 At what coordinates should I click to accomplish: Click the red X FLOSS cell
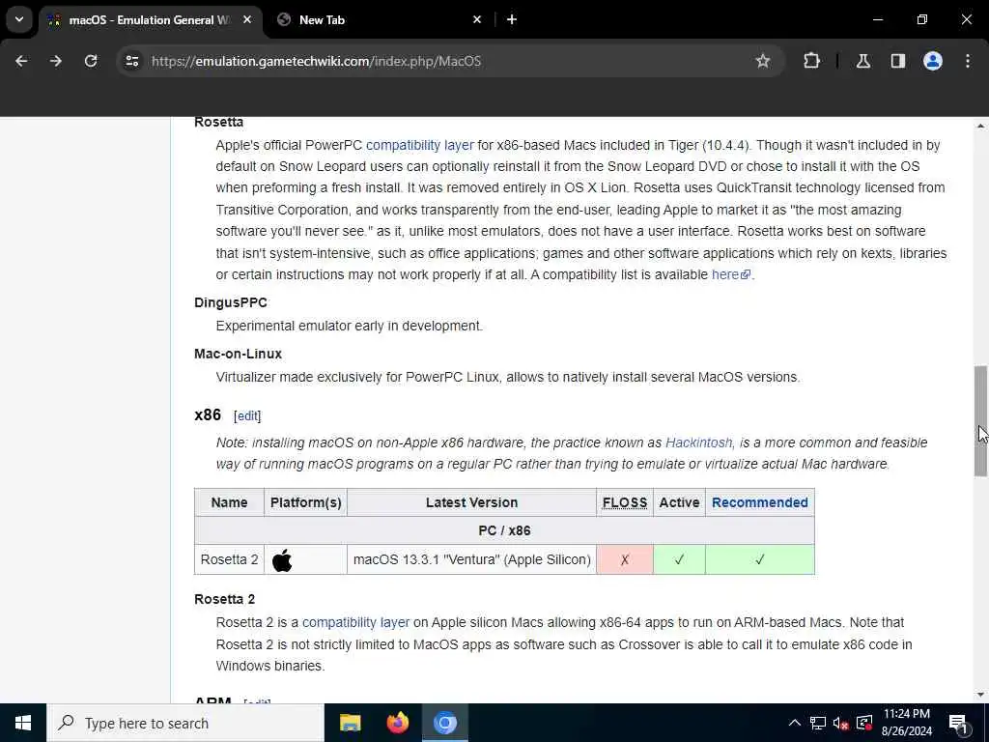tap(625, 559)
